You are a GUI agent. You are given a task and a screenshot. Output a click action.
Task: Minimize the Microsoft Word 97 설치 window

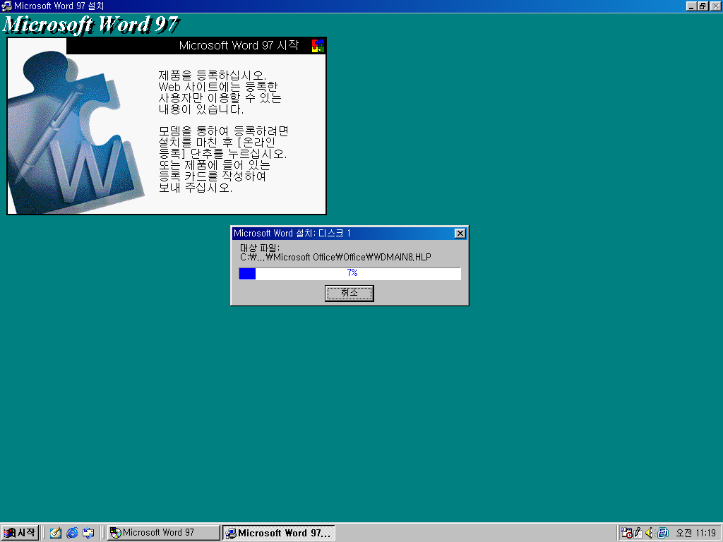691,6
